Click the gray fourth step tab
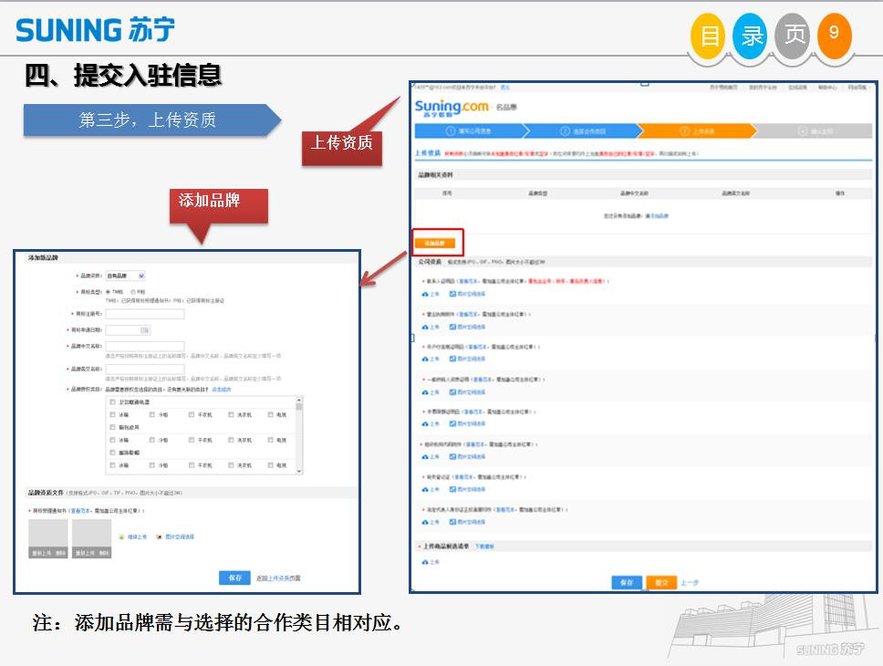This screenshot has height=666, width=883. [813, 131]
